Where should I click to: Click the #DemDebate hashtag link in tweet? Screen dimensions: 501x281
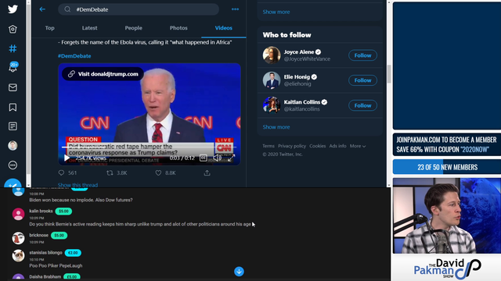(x=74, y=55)
